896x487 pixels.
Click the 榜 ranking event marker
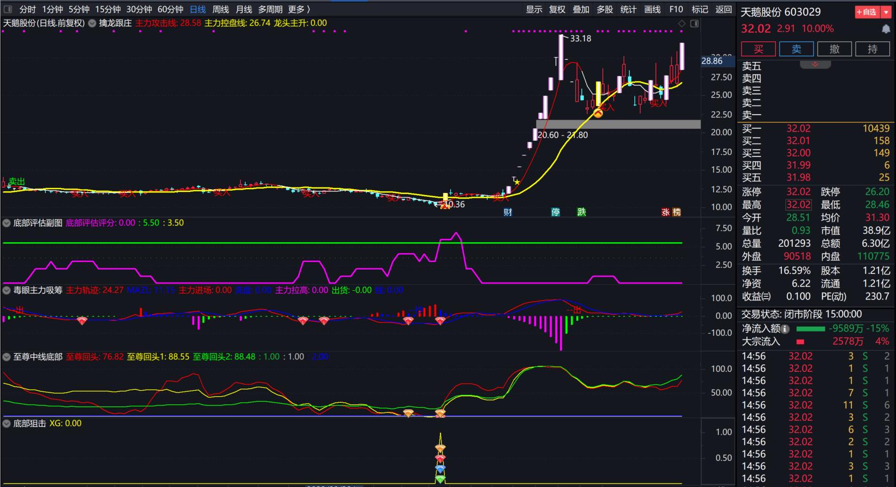[x=677, y=212]
